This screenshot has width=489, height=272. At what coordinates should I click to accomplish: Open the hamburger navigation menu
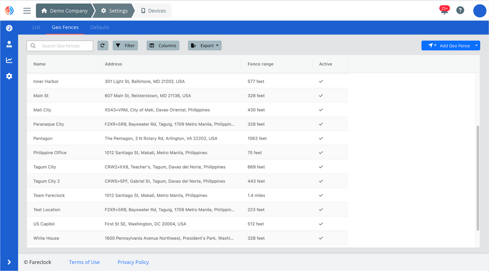pos(27,11)
